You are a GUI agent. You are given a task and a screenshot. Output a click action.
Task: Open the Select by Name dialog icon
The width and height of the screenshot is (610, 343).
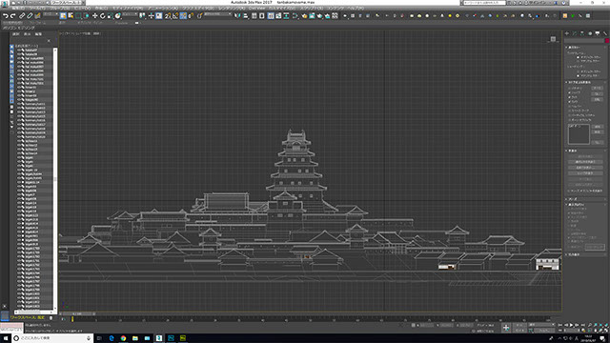(x=71, y=16)
